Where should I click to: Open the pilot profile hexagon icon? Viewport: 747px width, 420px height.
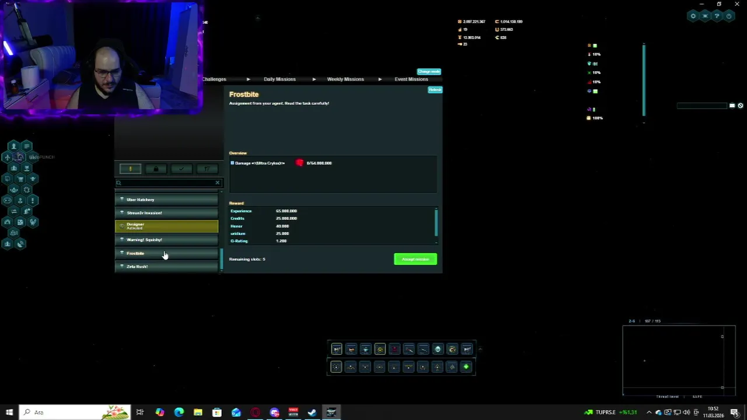14,146
